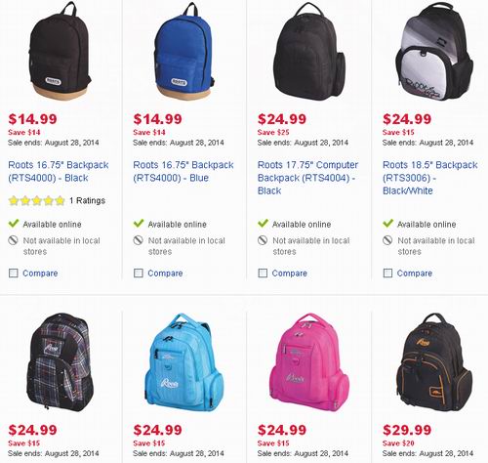
Task: View the blue Roots backpack image
Action: click(x=184, y=51)
